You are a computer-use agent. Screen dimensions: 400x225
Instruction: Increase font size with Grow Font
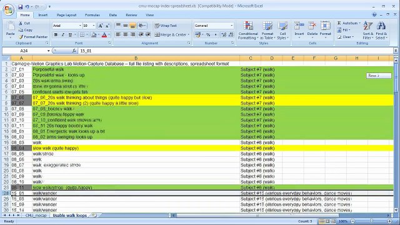(101, 26)
